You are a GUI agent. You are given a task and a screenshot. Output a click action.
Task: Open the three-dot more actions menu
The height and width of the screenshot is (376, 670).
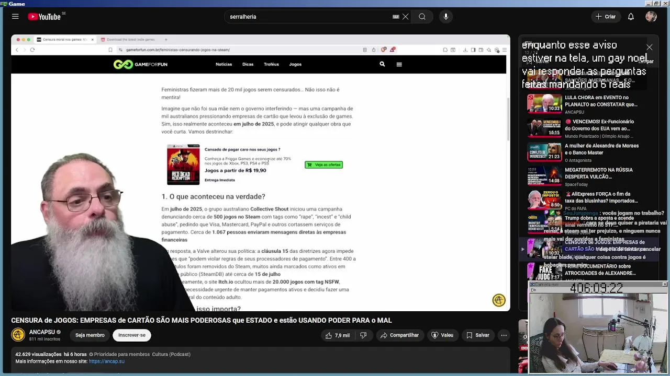(x=504, y=335)
